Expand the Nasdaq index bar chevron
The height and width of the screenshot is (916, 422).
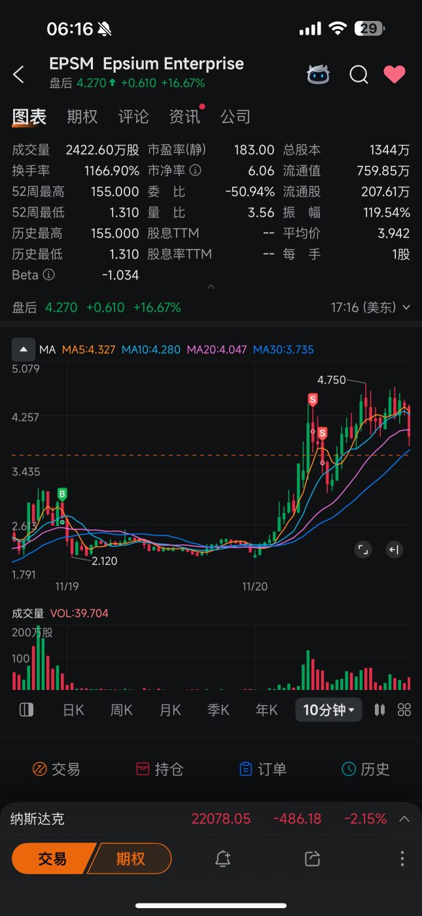coord(404,819)
